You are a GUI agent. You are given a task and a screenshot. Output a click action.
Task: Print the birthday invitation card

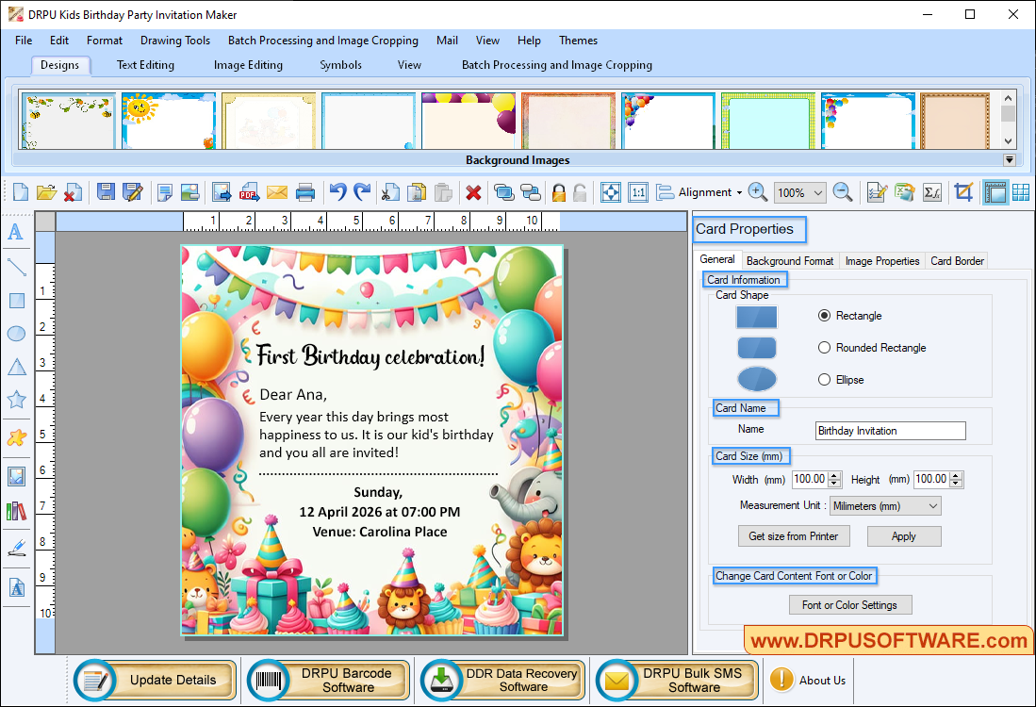click(305, 191)
